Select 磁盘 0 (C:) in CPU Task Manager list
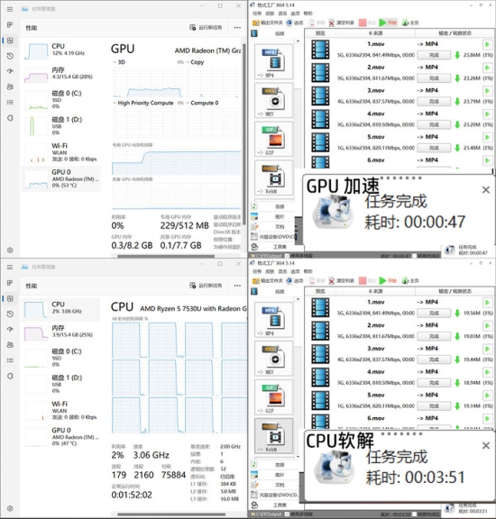The height and width of the screenshot is (519, 496). tap(61, 358)
